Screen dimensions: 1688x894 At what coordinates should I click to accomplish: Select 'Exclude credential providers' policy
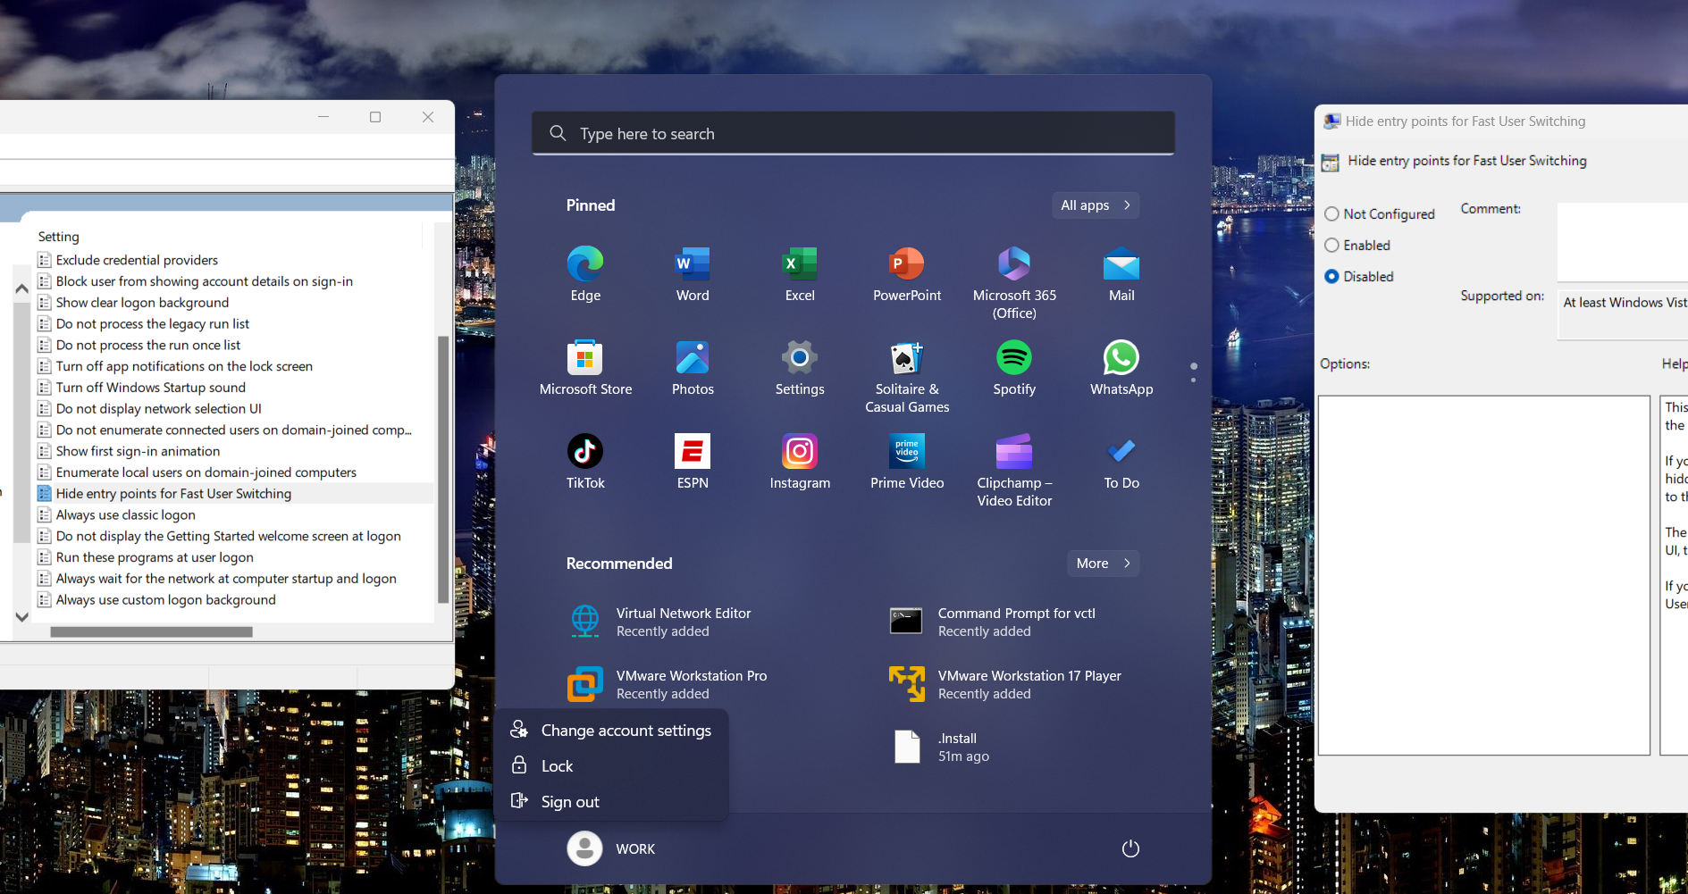pos(137,260)
